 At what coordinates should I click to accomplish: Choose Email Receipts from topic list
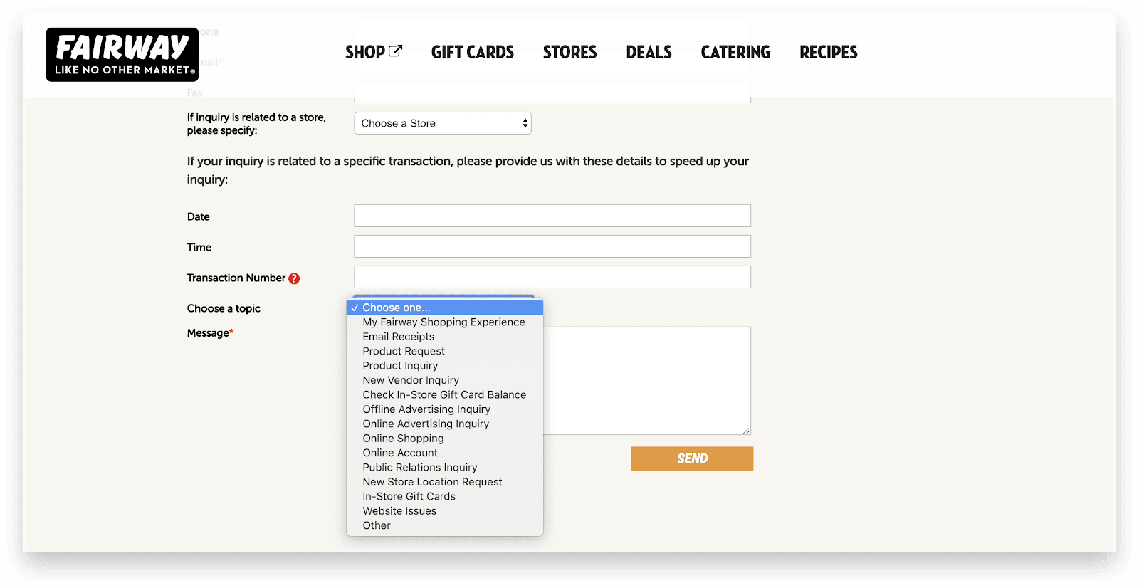pyautogui.click(x=445, y=337)
